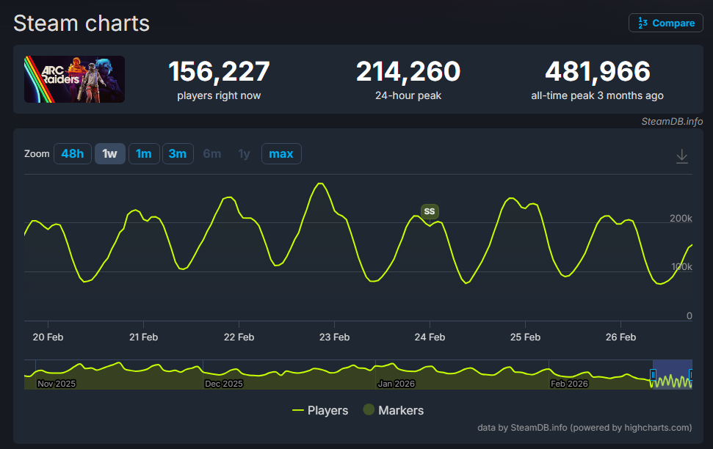Click the SS marker on the chart
Screen dimensions: 713x449
[x=430, y=211]
